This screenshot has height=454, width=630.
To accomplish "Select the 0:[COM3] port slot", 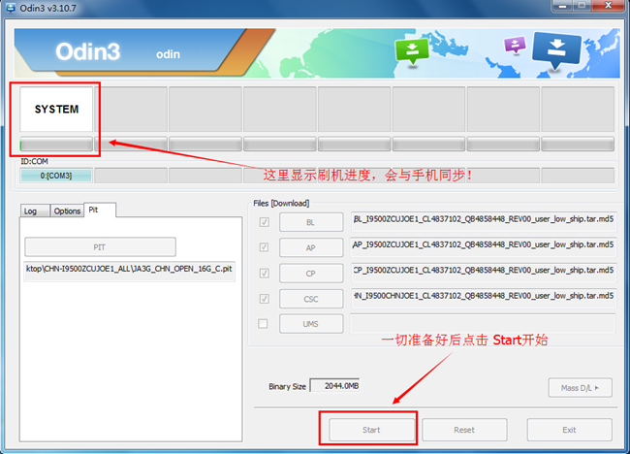I will (56, 176).
